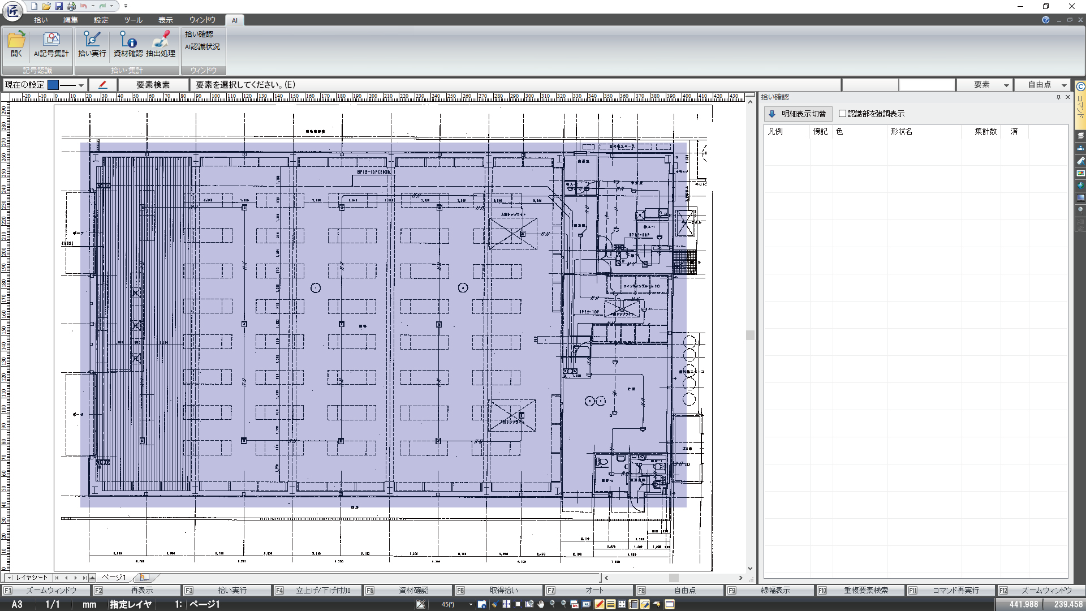The image size is (1086, 611).
Task: Open the 現在の設定 line style dropdown
Action: (x=81, y=85)
